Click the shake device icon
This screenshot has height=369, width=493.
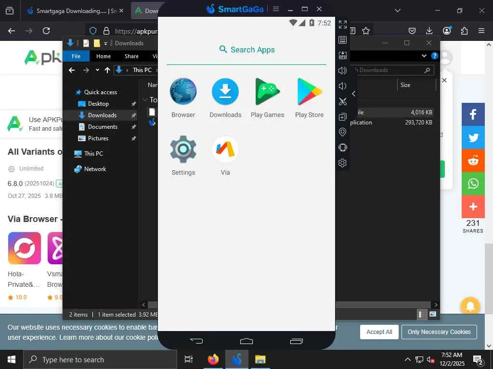point(343,148)
